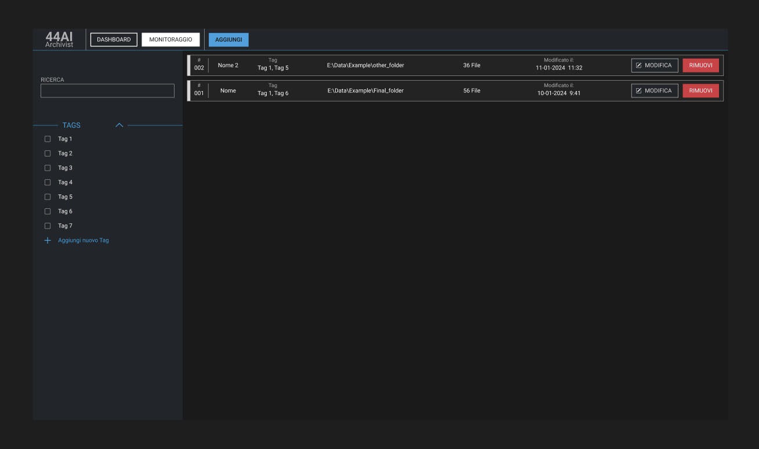Focus the Ricerca search field
The image size is (759, 449).
coord(107,91)
